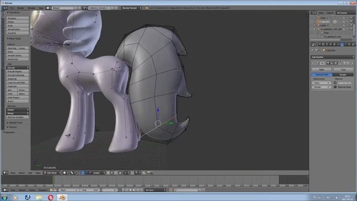This screenshot has width=357, height=201.
Task: Toggle the Subdivide UVs checkbox
Action: (x=335, y=83)
